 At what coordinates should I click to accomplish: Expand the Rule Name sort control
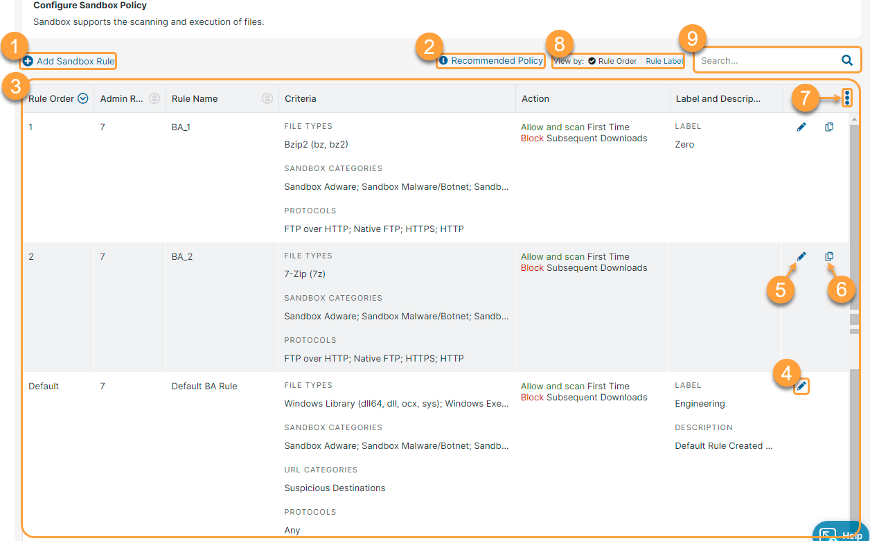(267, 98)
